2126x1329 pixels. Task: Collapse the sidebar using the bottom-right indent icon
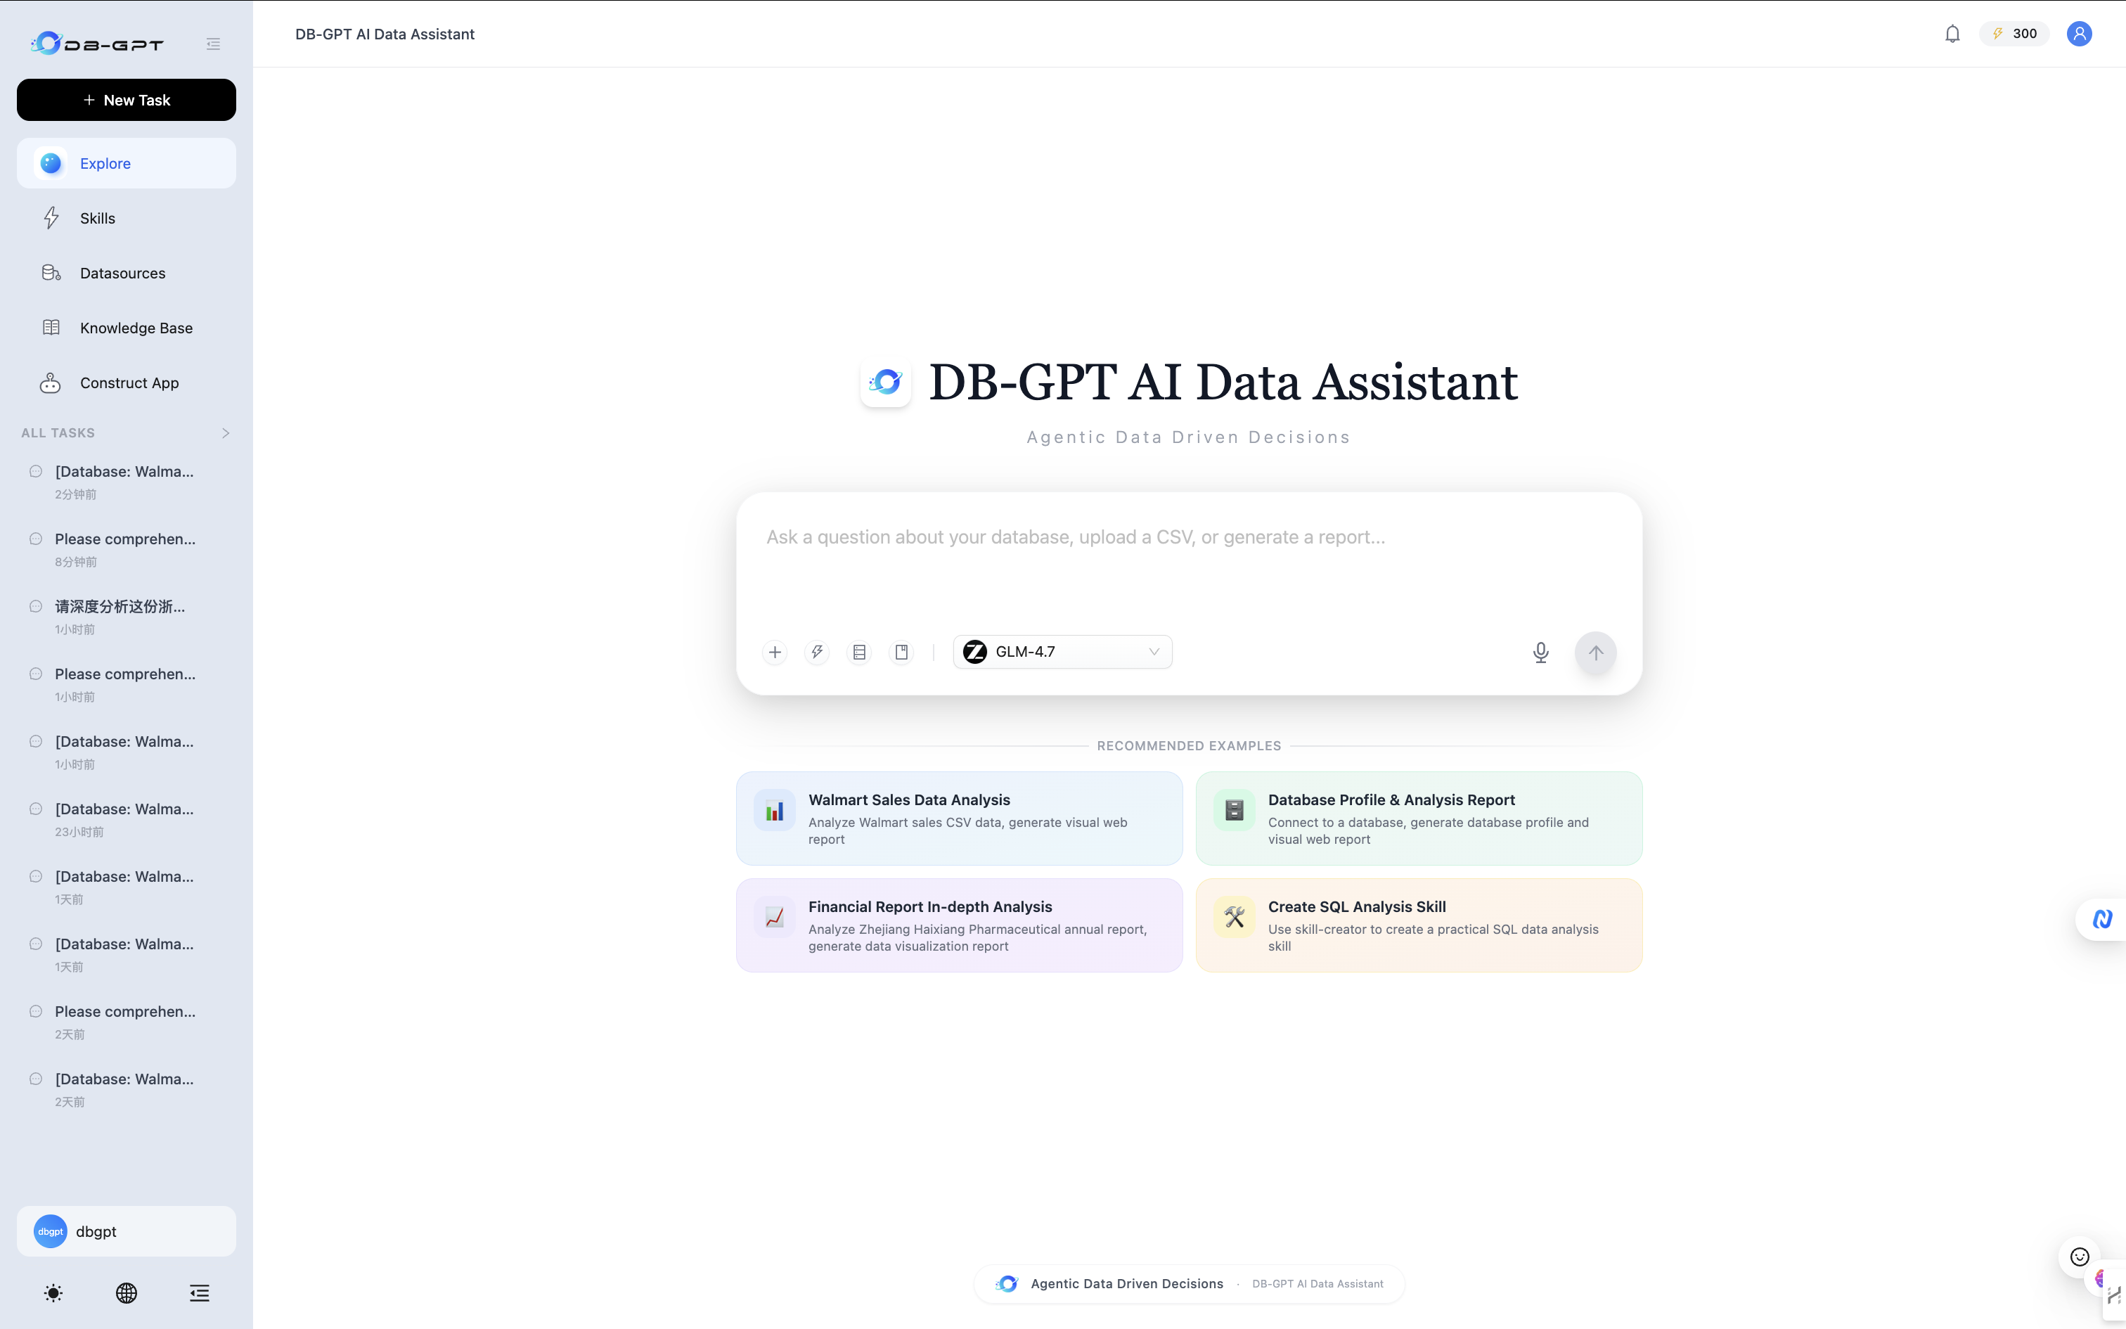(x=200, y=1293)
